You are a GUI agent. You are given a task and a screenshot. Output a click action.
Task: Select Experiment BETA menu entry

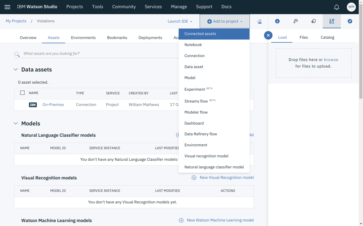[214, 89]
